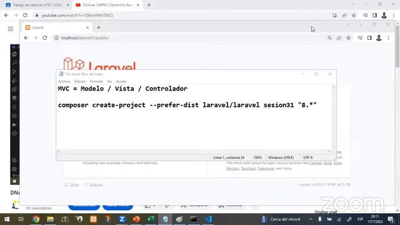Image resolution: width=400 pixels, height=225 pixels.
Task: Open the Ver menu in Notepad
Action: tap(109, 81)
